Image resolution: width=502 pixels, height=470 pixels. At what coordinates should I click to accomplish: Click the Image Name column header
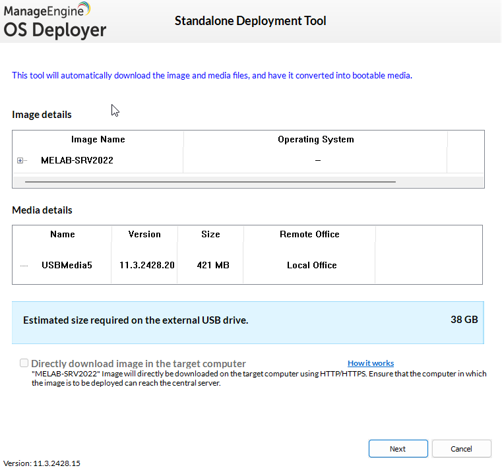(x=98, y=140)
